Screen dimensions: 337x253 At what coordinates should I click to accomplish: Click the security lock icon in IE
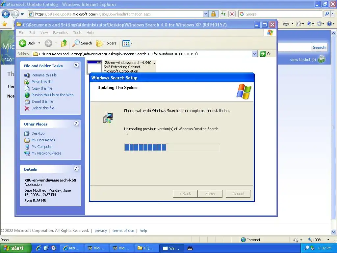pyautogui.click(x=213, y=14)
